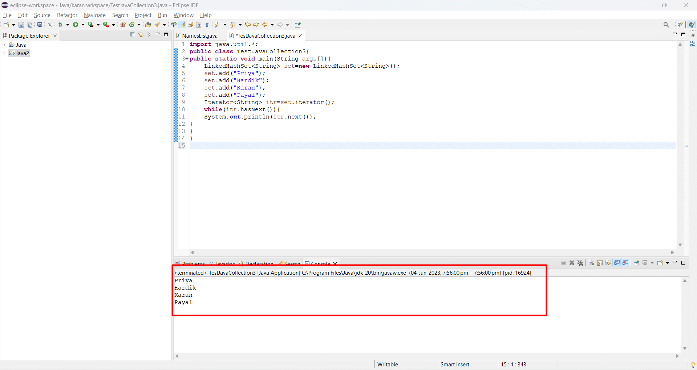Remove launch with the X console icon

click(572, 263)
